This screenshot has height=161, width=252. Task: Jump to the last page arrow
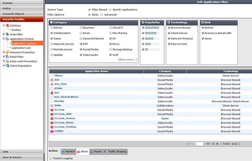tap(217, 144)
